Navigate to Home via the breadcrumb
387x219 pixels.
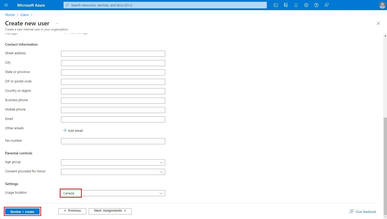click(10, 15)
